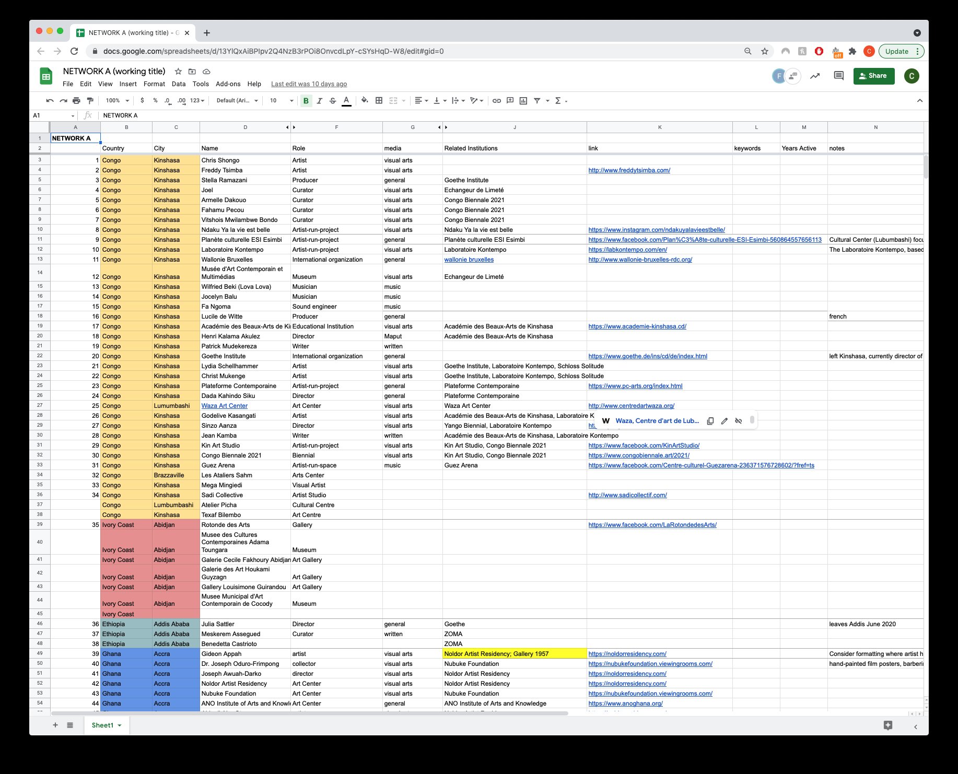The height and width of the screenshot is (774, 958).
Task: Open the borders tool
Action: tap(379, 101)
